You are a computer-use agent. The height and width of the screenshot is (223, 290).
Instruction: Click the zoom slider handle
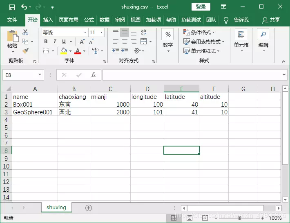pos(239,218)
